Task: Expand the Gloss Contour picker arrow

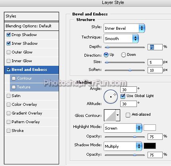Action: [118, 115]
